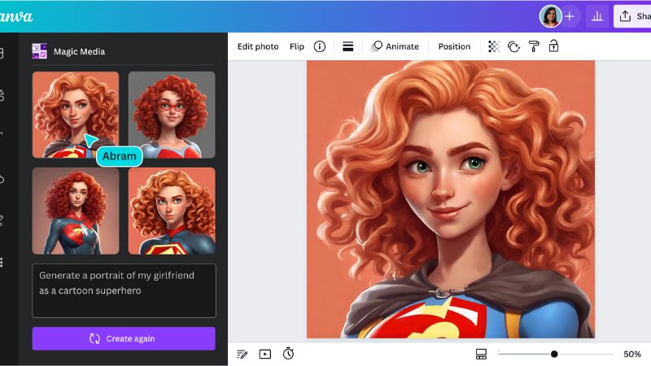Open the 50% zoom level menu

point(632,354)
